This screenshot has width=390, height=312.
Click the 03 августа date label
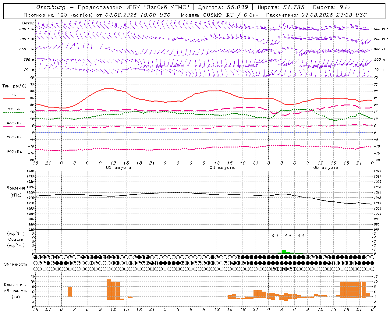click(119, 168)
